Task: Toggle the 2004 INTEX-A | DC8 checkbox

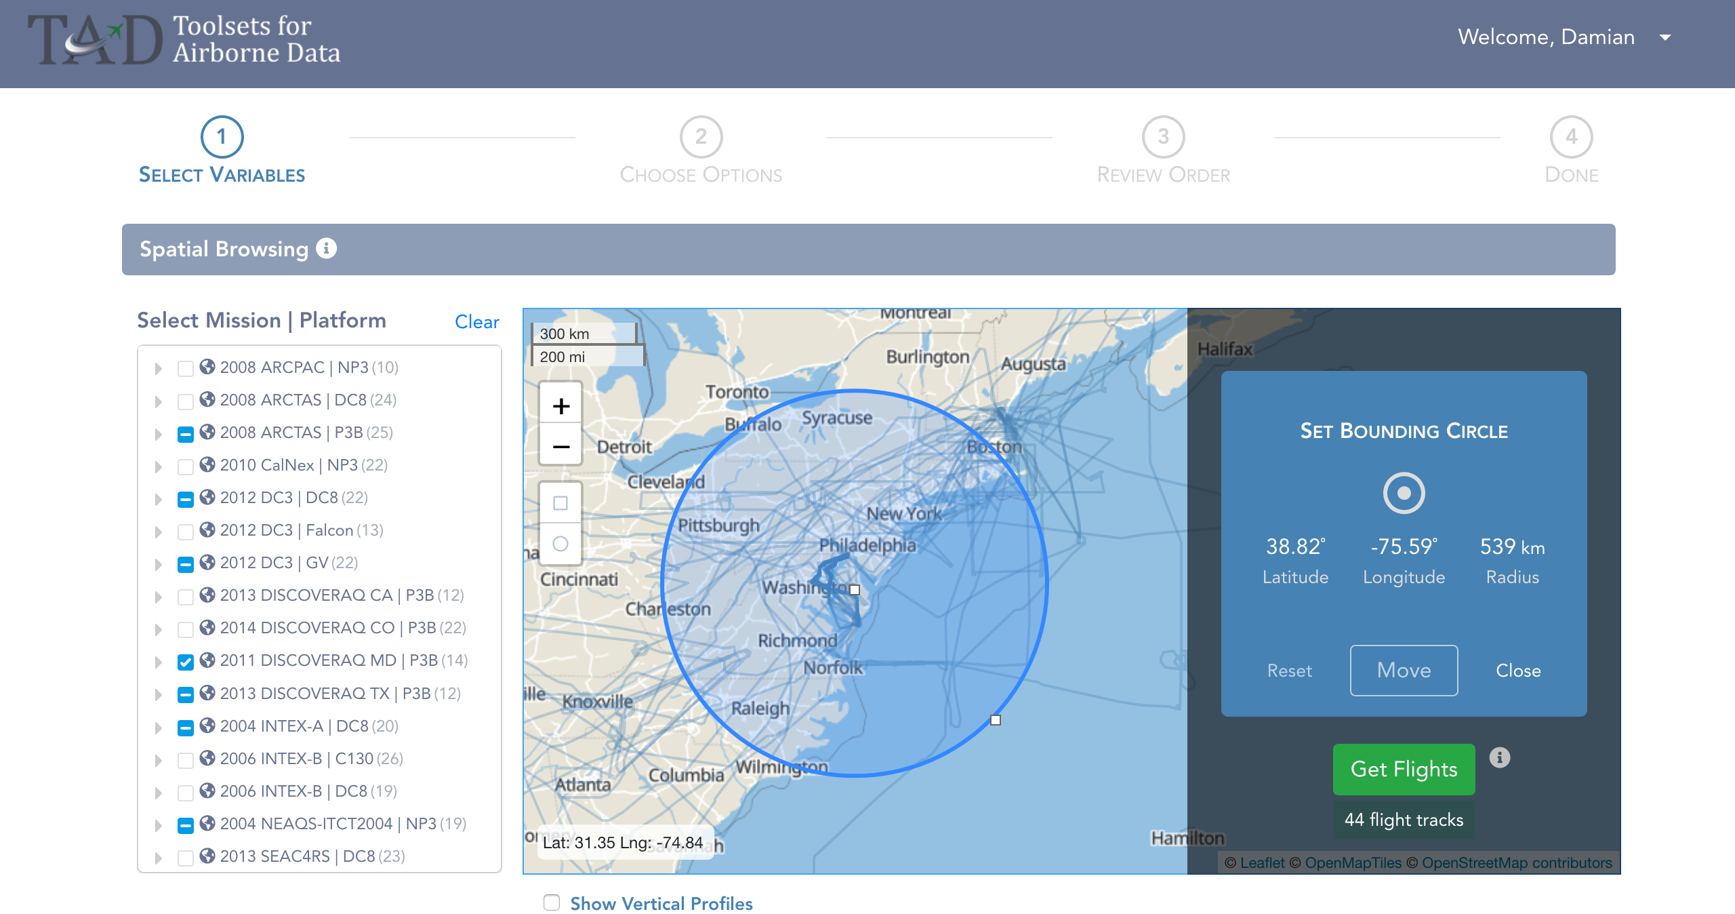Action: [x=186, y=728]
